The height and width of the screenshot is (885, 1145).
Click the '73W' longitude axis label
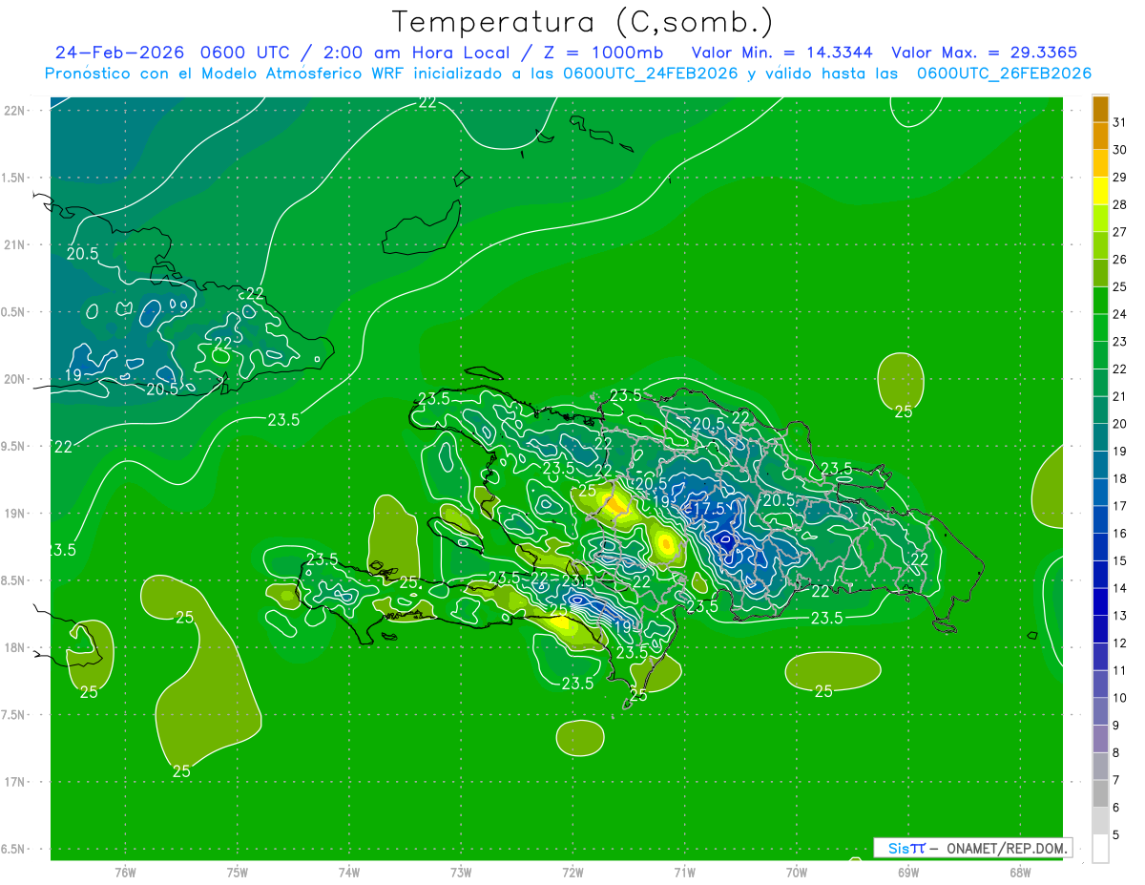point(461,873)
